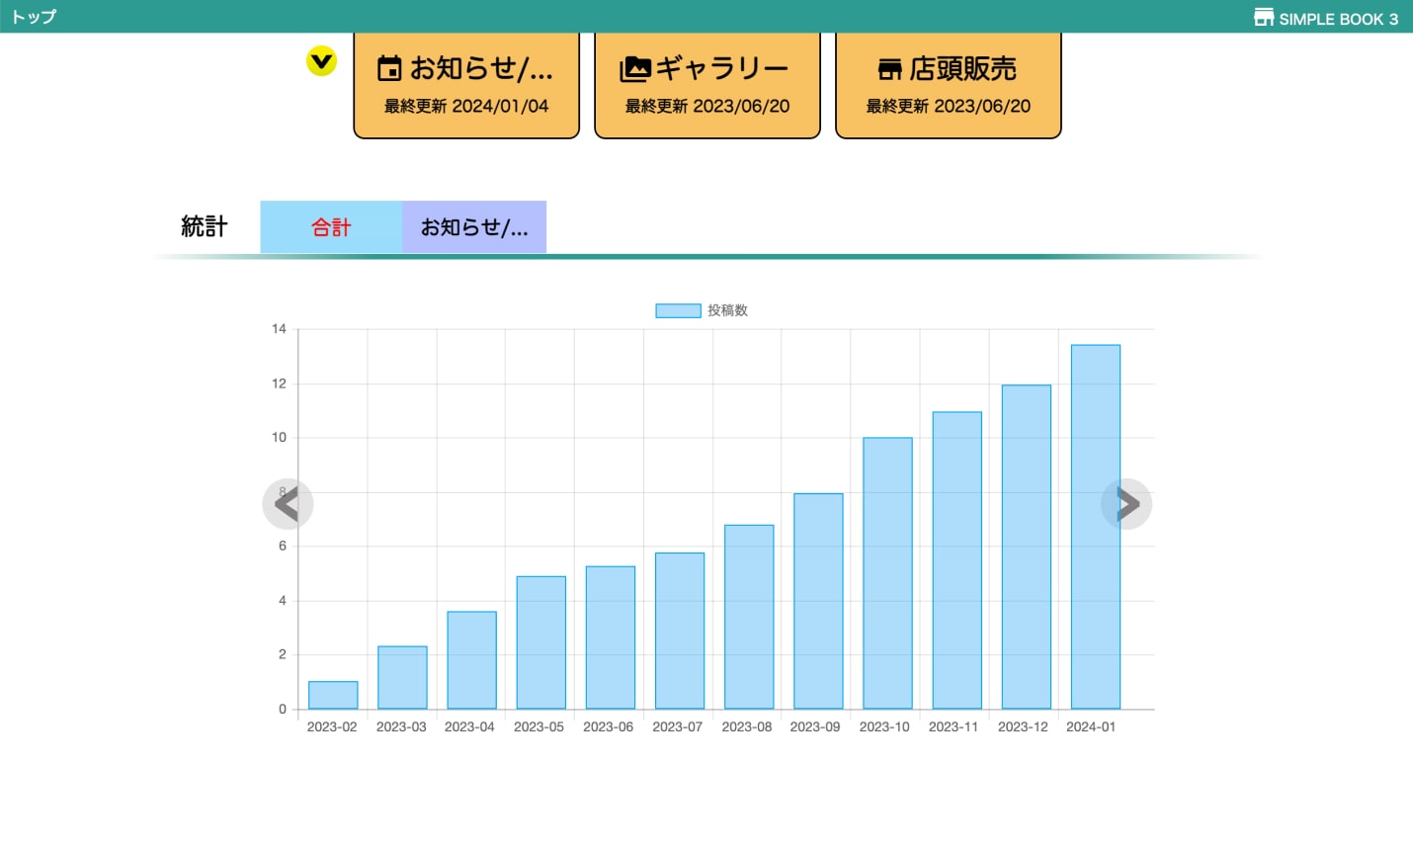Open the 店頭販売 card
Viewport: 1413px width, 850px height.
(x=949, y=85)
